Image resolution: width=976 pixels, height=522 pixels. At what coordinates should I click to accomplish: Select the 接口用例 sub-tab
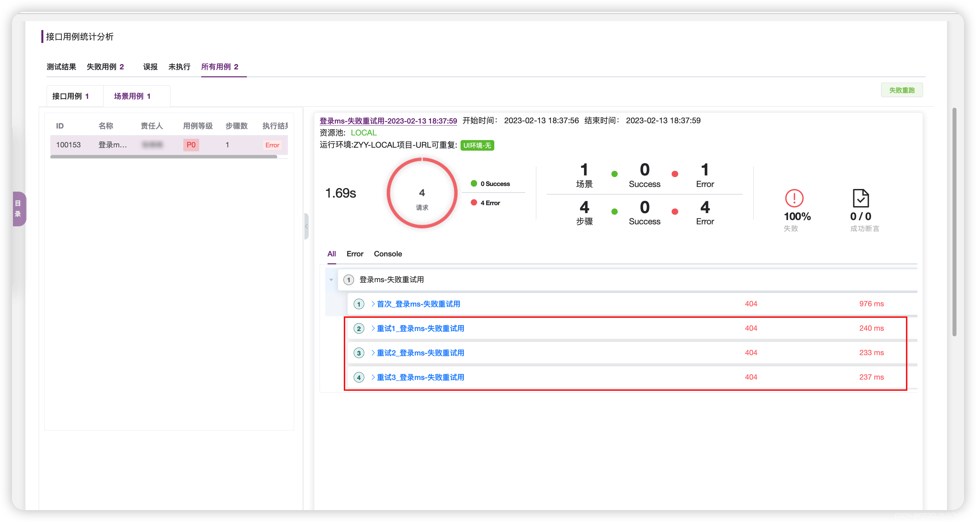point(70,96)
